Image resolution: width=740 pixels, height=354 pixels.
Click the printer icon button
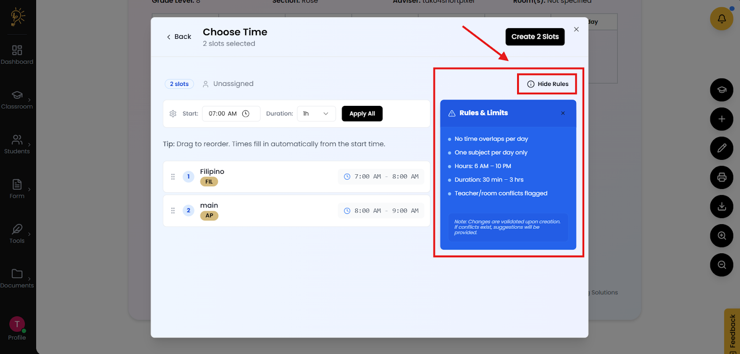(721, 177)
